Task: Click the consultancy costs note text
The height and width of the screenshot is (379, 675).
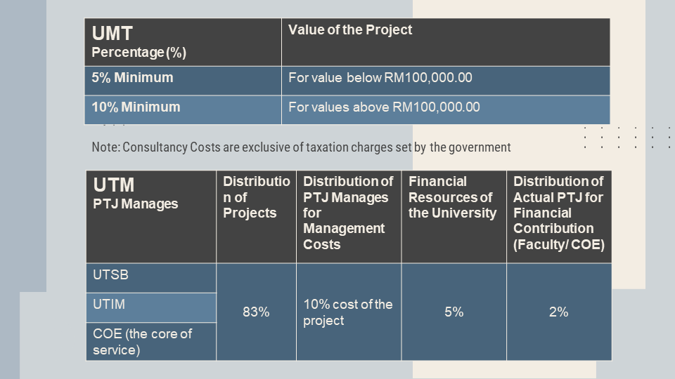Action: click(x=301, y=147)
